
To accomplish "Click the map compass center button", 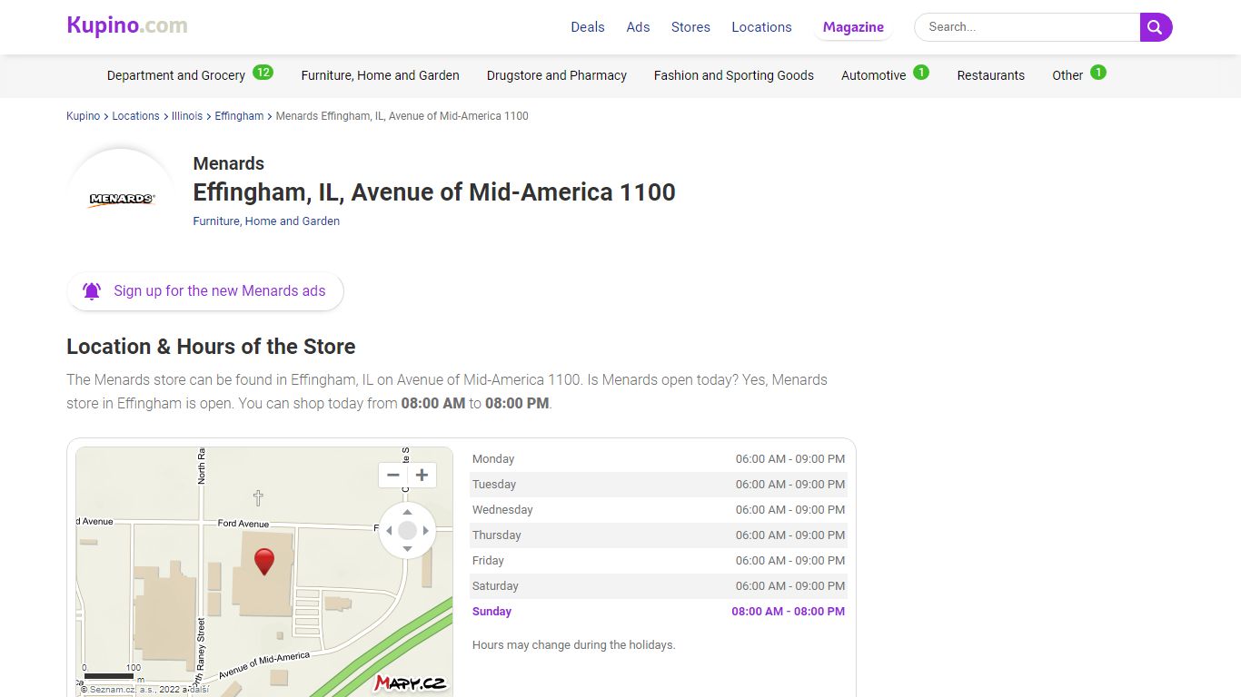I will tap(407, 531).
